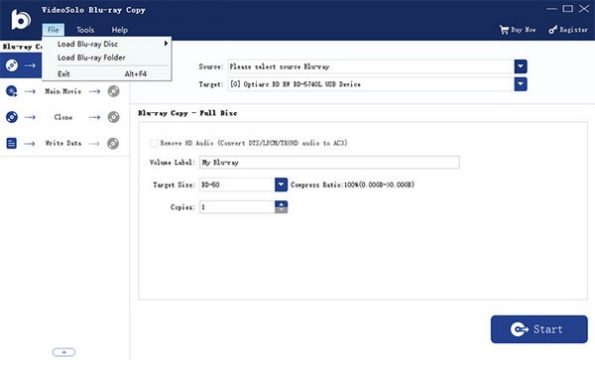Click the Clone mode disc icon
The image size is (595, 367).
[x=12, y=117]
